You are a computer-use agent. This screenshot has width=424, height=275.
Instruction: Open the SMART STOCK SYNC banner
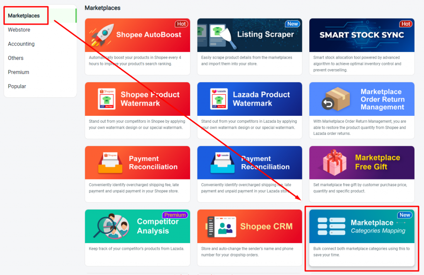pos(362,35)
